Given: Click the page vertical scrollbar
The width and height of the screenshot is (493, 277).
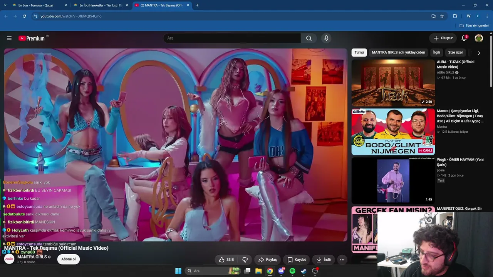Looking at the screenshot, I should 491,62.
